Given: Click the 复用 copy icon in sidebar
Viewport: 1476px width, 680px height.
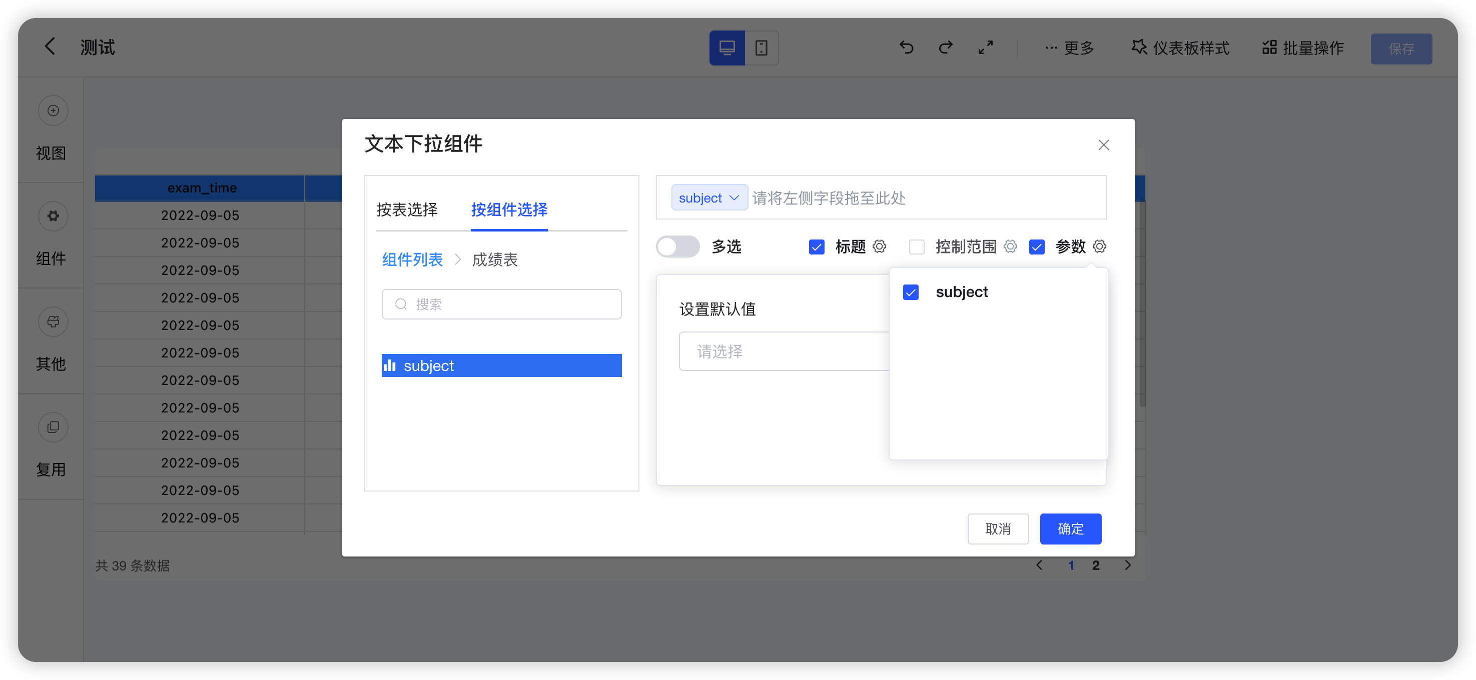Looking at the screenshot, I should (53, 427).
